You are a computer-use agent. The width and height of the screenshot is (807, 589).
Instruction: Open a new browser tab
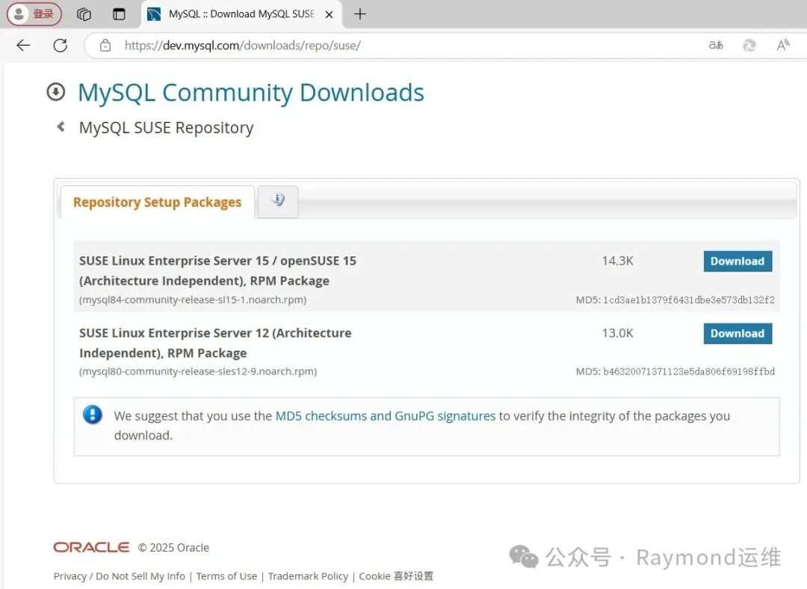tap(359, 14)
